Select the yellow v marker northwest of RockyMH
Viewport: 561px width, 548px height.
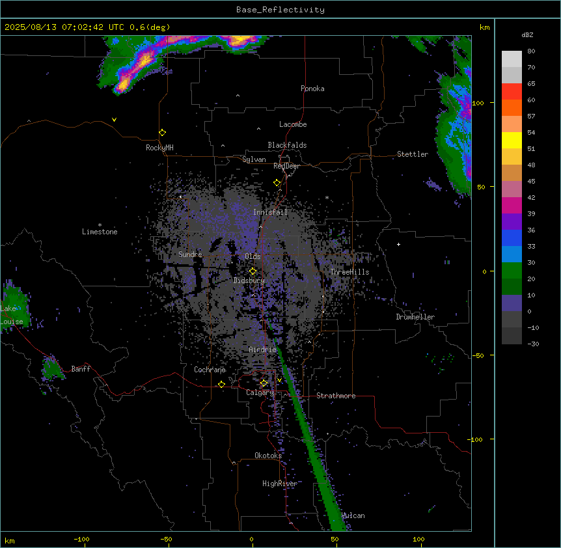[114, 120]
